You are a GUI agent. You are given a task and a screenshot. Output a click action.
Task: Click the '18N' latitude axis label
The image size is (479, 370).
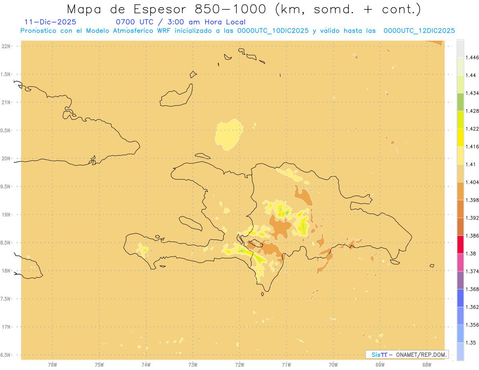point(6,271)
